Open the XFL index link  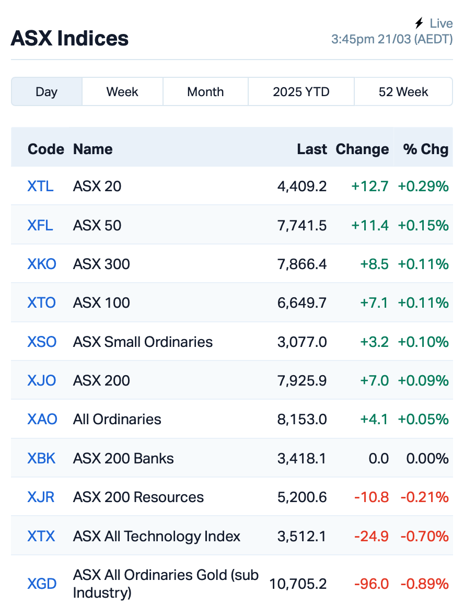[x=40, y=225]
